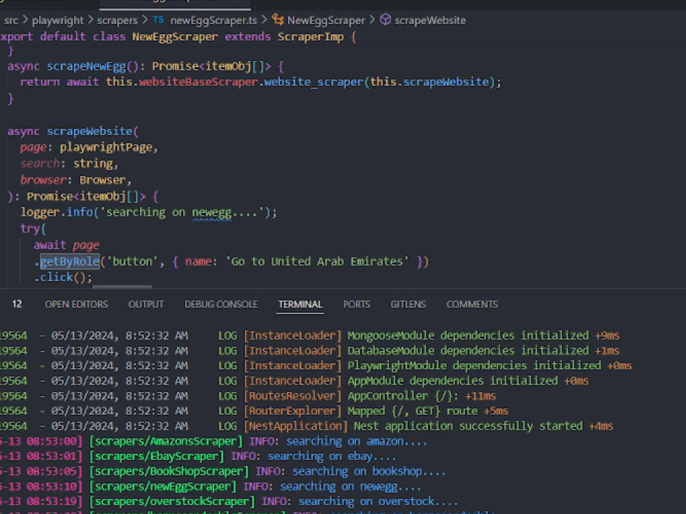
Task: Click the 'Browser' type annotation
Action: click(x=102, y=180)
